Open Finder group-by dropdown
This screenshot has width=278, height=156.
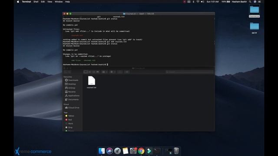[x=105, y=72]
